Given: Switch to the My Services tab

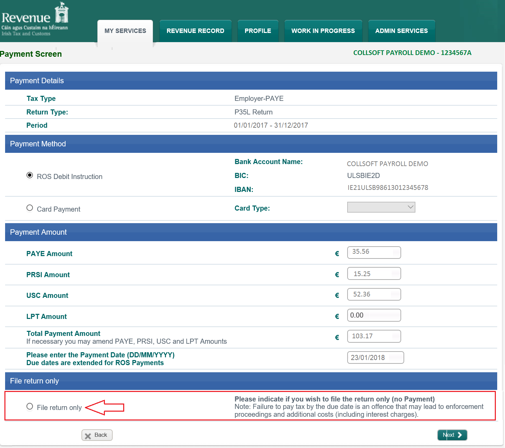Looking at the screenshot, I should coord(125,31).
